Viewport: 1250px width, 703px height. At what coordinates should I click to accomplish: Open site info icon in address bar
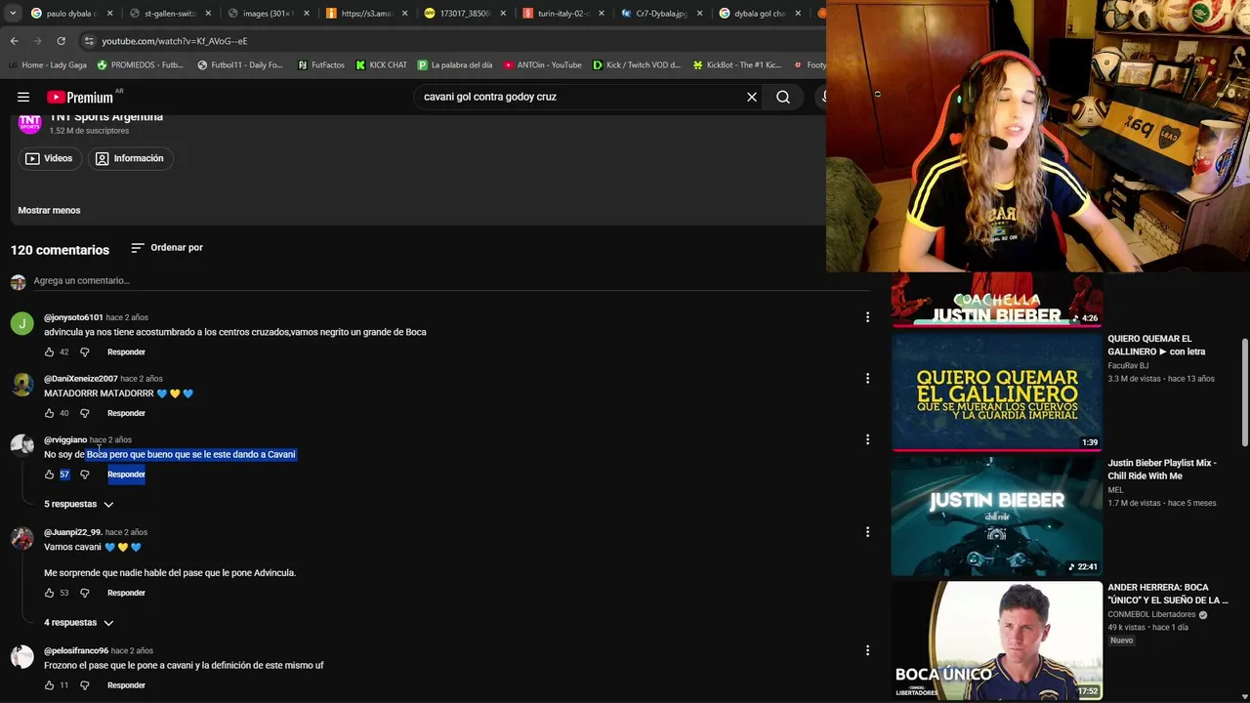[89, 41]
